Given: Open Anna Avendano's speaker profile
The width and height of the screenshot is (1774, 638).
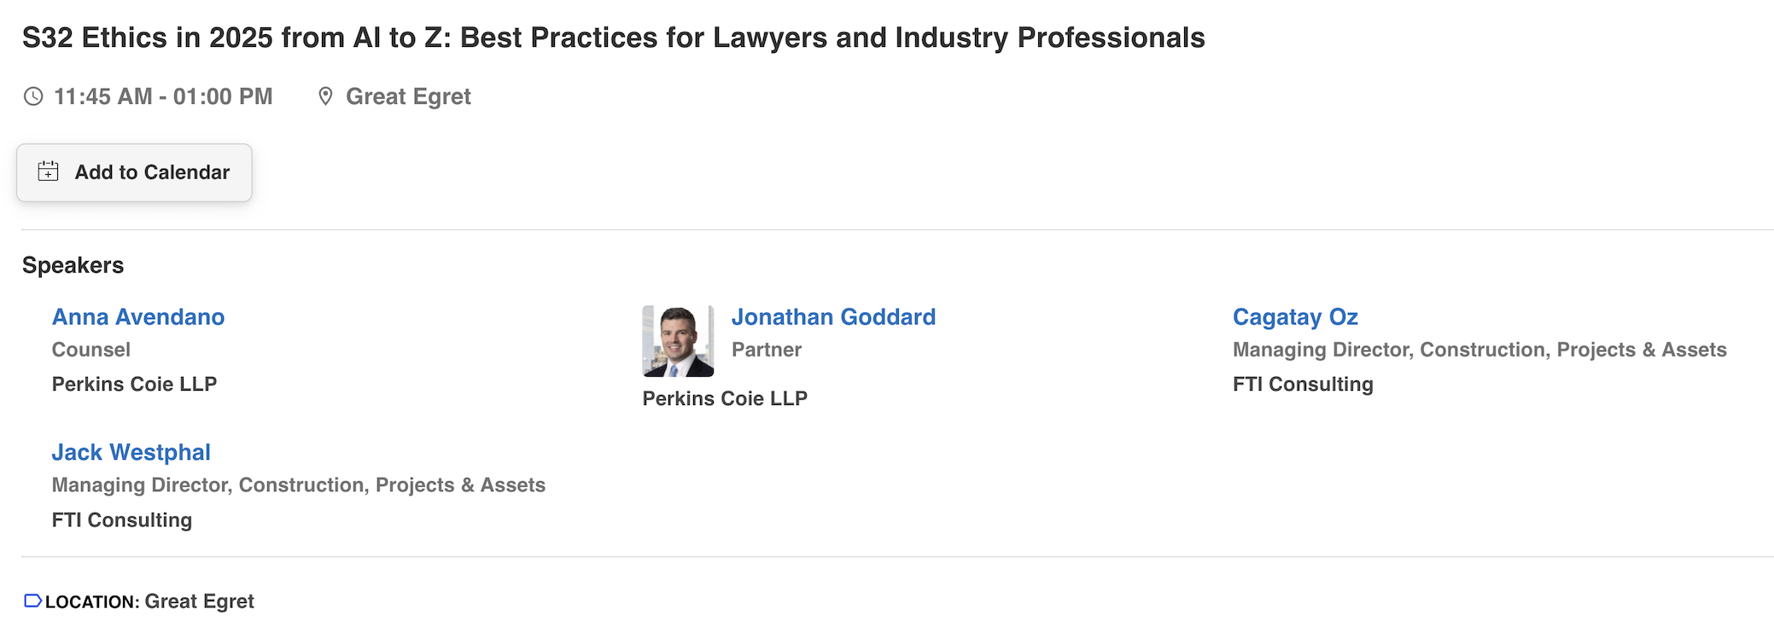Looking at the screenshot, I should point(138,317).
